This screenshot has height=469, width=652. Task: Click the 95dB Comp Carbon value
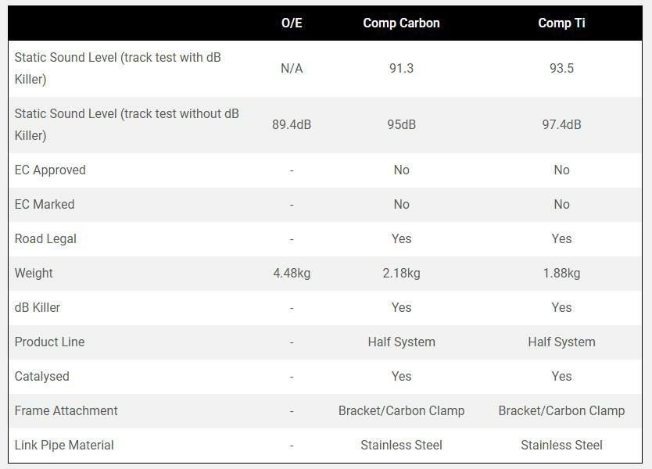tap(401, 125)
